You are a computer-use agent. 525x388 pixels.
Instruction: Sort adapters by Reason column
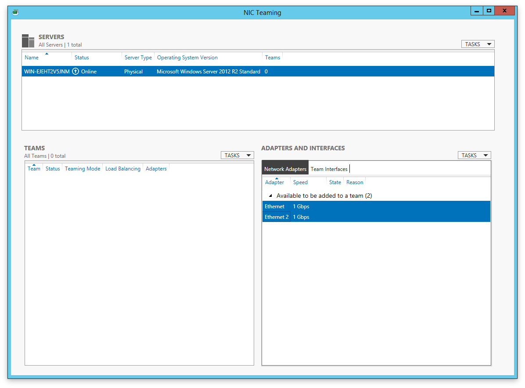(355, 182)
